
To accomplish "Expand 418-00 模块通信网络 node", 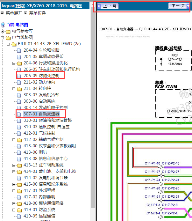I will [14, 203].
